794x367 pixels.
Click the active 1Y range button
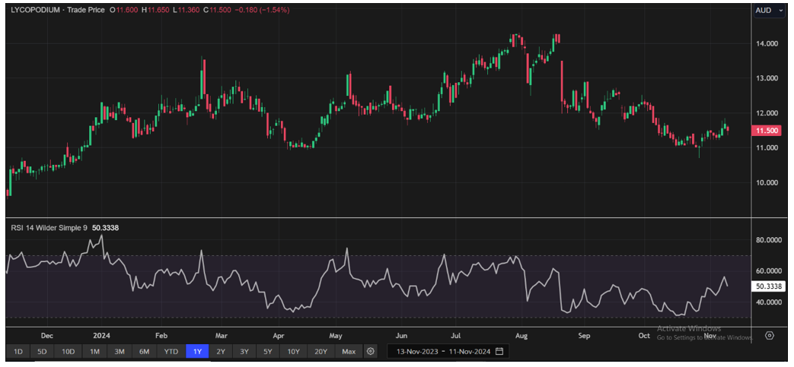point(197,352)
